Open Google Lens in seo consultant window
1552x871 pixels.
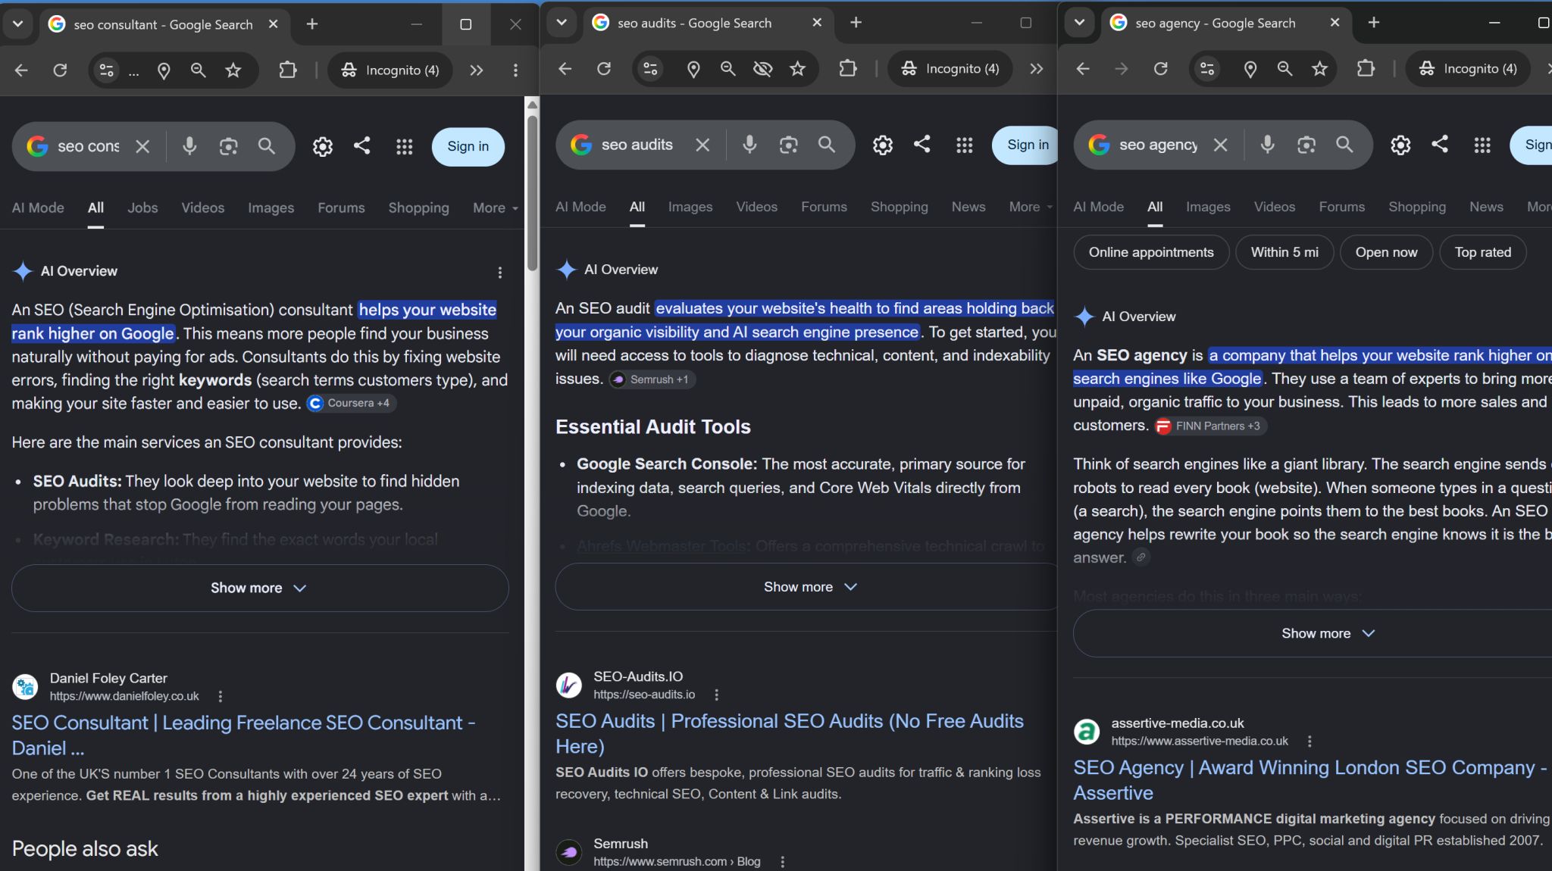(x=228, y=146)
